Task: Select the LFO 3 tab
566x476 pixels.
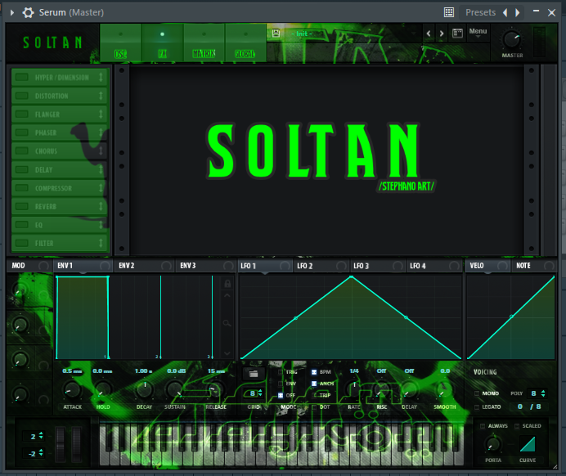Action: click(x=378, y=266)
